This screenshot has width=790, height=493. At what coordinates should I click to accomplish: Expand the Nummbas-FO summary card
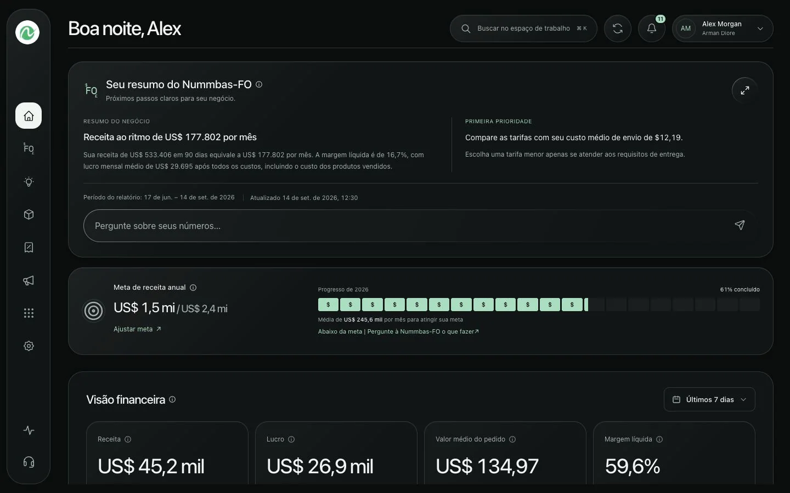coord(745,90)
